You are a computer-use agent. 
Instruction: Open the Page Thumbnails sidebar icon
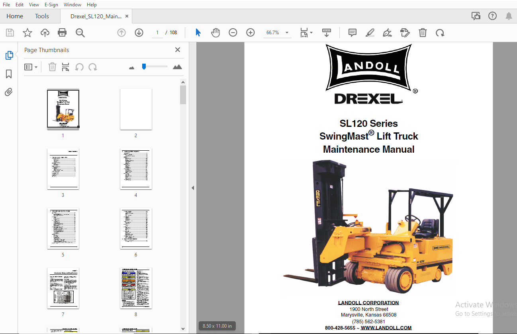pos(9,55)
